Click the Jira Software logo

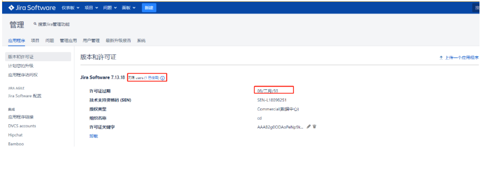[32, 8]
